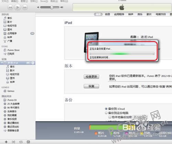Image resolution: width=172 pixels, height=144 pixels.
Task: Select 铃声 in the library section
Action: (10, 37)
